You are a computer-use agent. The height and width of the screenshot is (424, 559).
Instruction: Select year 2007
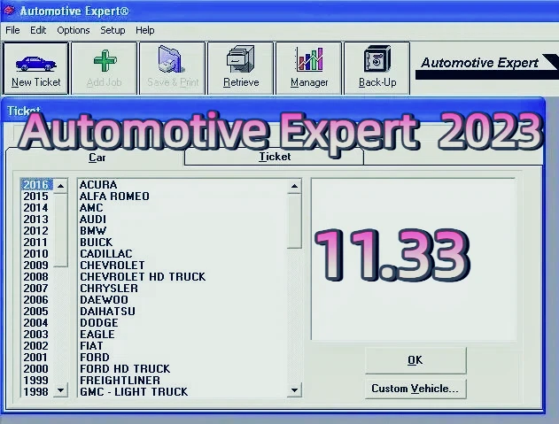[35, 288]
